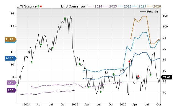Click the 77.07 black price tag
Screen dimensions: 177x106
coord(166,77)
